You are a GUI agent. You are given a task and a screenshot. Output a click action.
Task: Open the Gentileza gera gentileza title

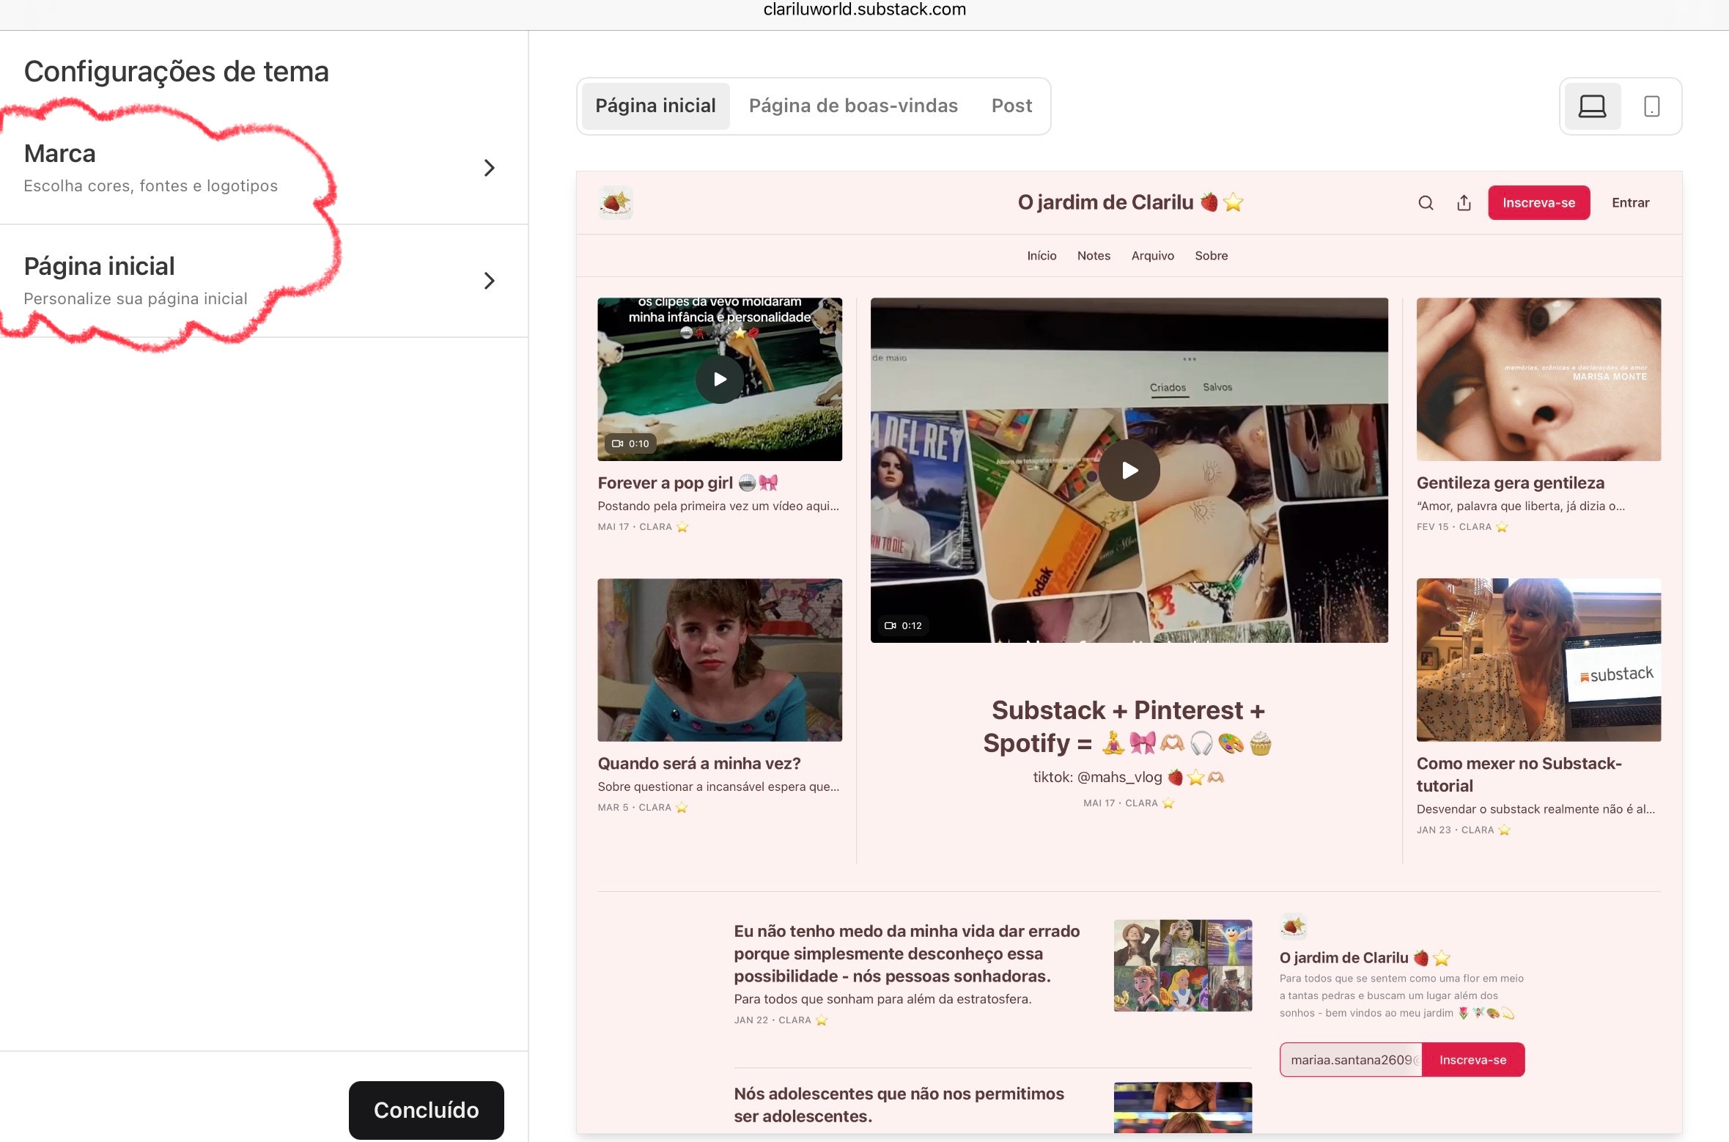[x=1511, y=483]
